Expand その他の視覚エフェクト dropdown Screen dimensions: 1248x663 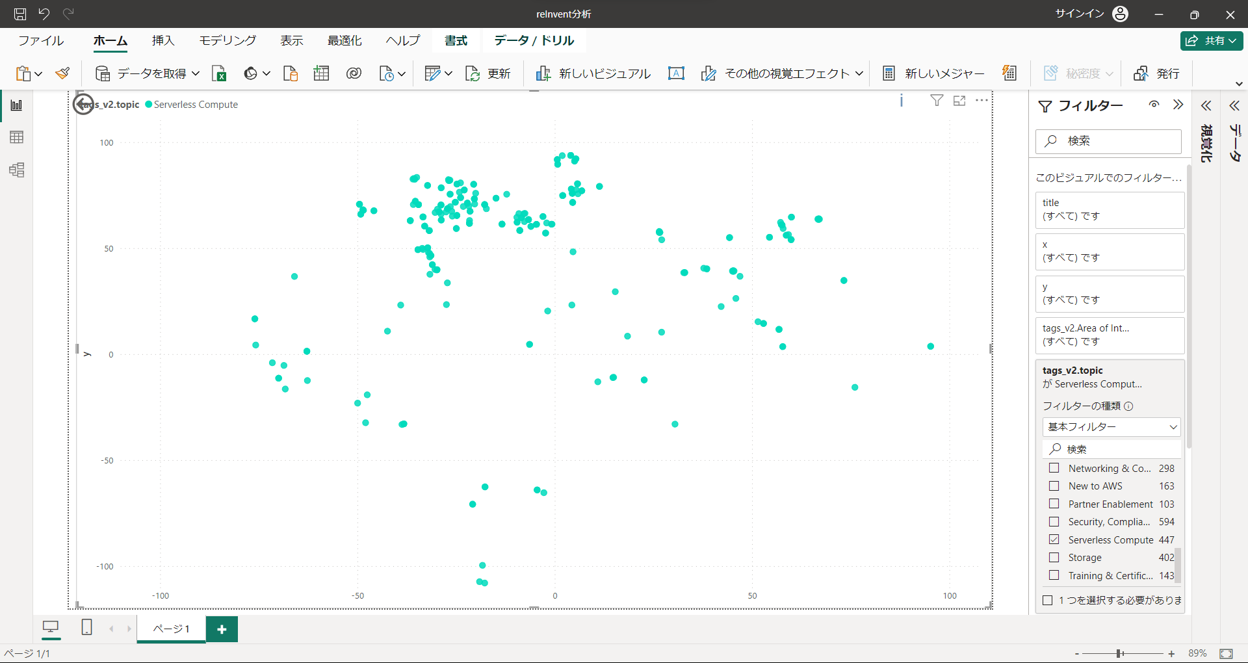859,73
